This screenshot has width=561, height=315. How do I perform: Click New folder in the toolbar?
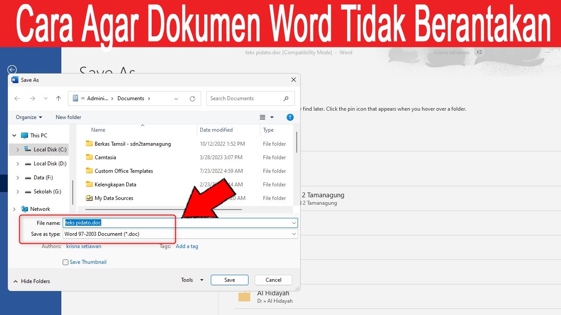click(x=68, y=117)
